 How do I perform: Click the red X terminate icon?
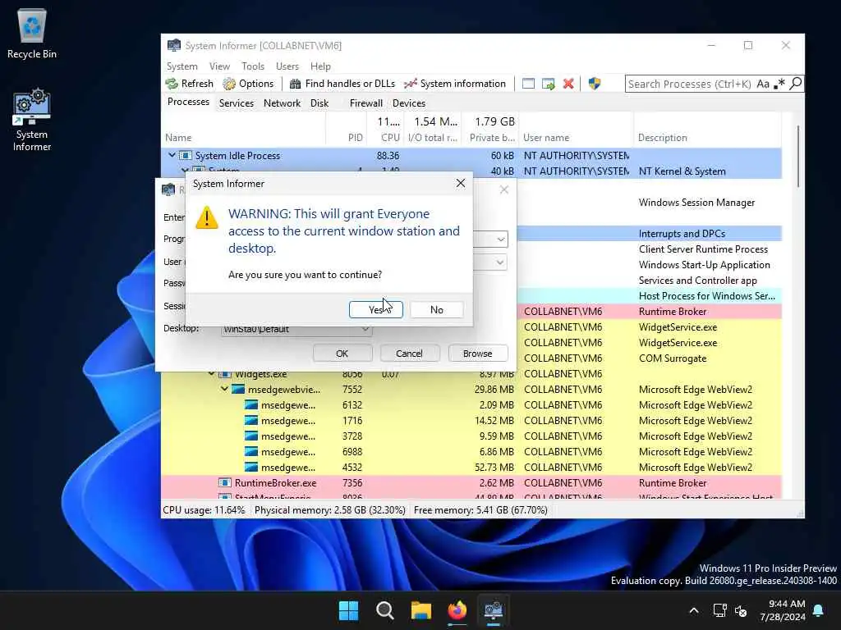pyautogui.click(x=568, y=84)
